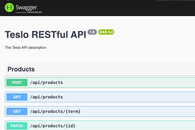195x130 pixels.
Task: Click the Teslo RESTful API title
Action: (45, 35)
